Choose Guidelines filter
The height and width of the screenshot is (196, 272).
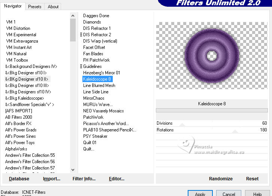point(92,66)
